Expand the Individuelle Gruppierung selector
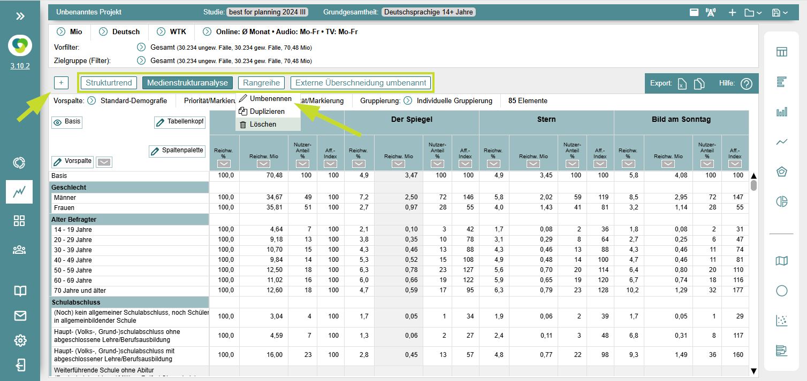This screenshot has width=807, height=381. (408, 100)
